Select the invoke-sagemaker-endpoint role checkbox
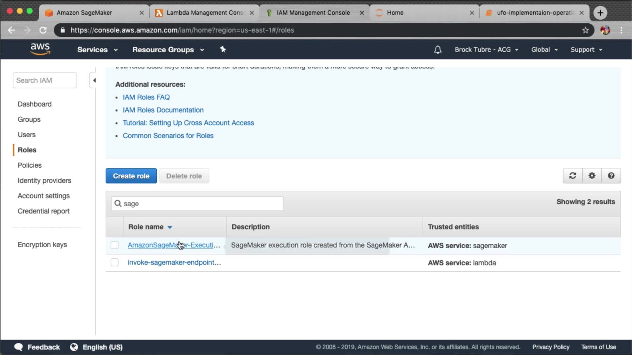 point(115,262)
